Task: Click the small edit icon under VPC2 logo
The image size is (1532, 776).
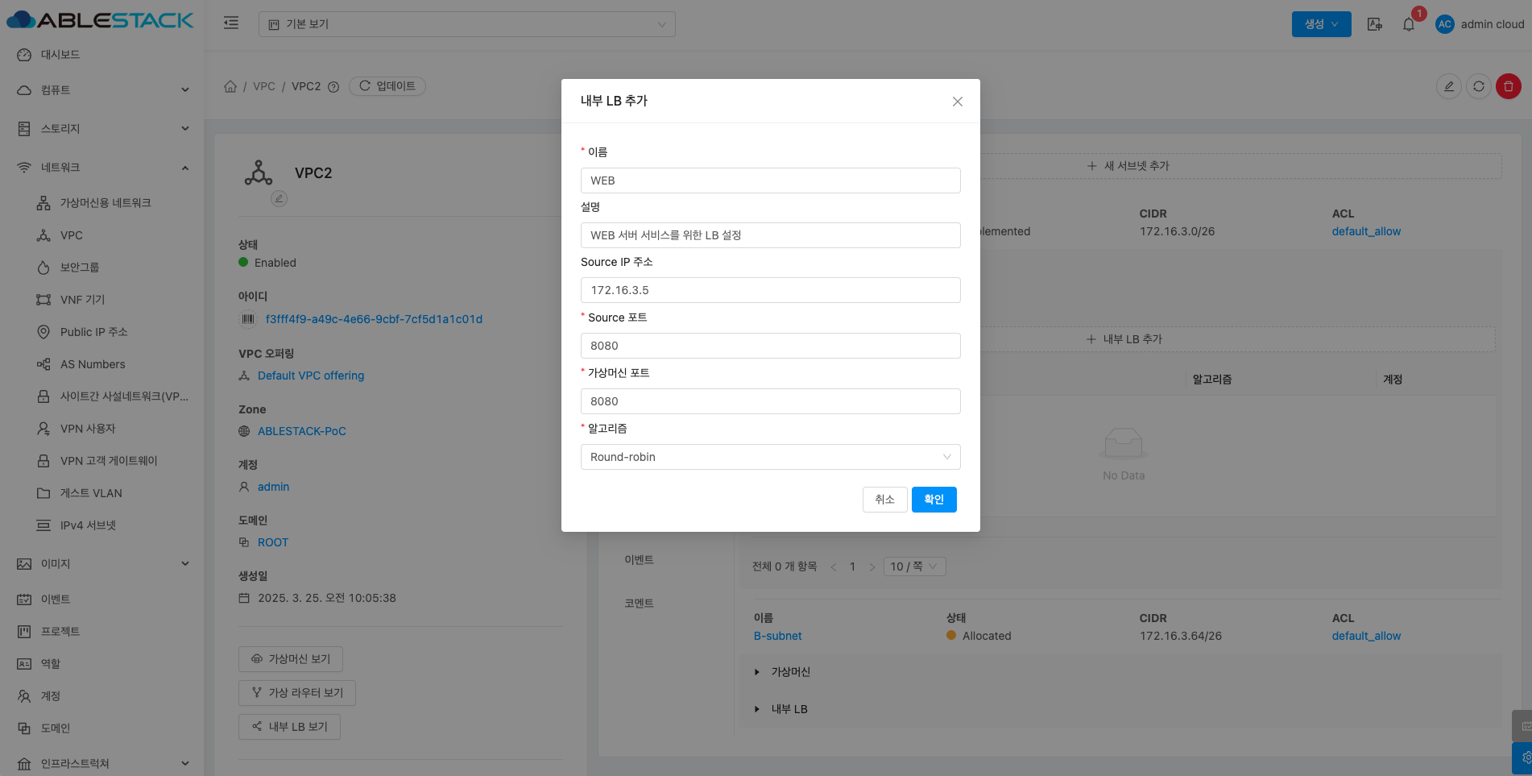Action: (x=279, y=198)
